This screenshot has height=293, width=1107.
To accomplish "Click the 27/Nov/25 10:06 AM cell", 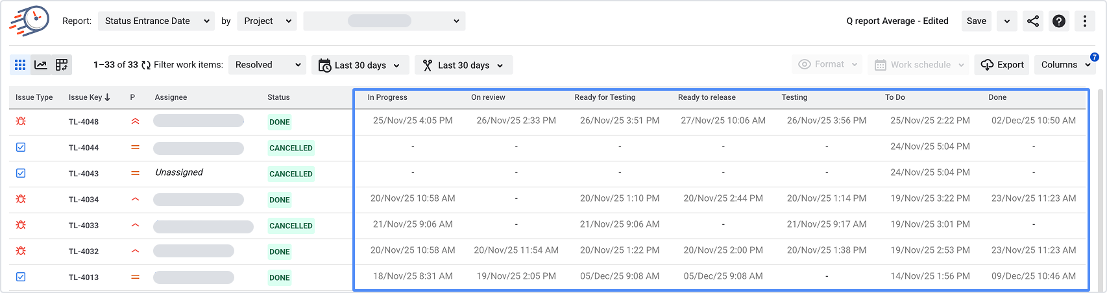I will click(723, 121).
